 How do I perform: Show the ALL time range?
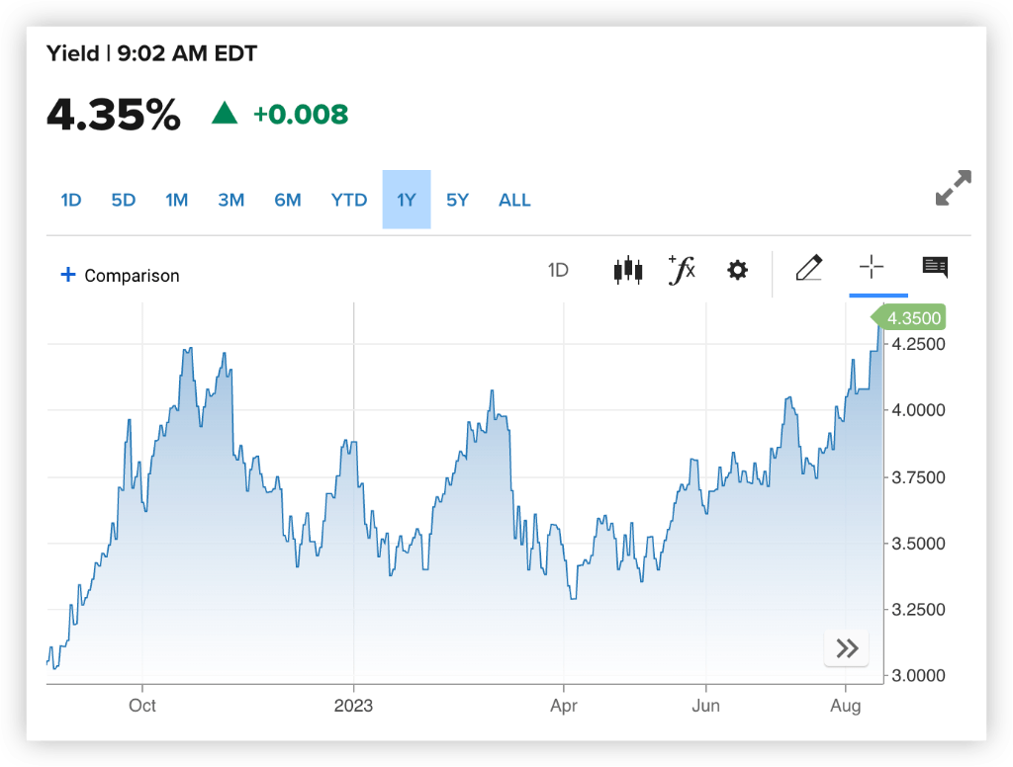click(514, 200)
